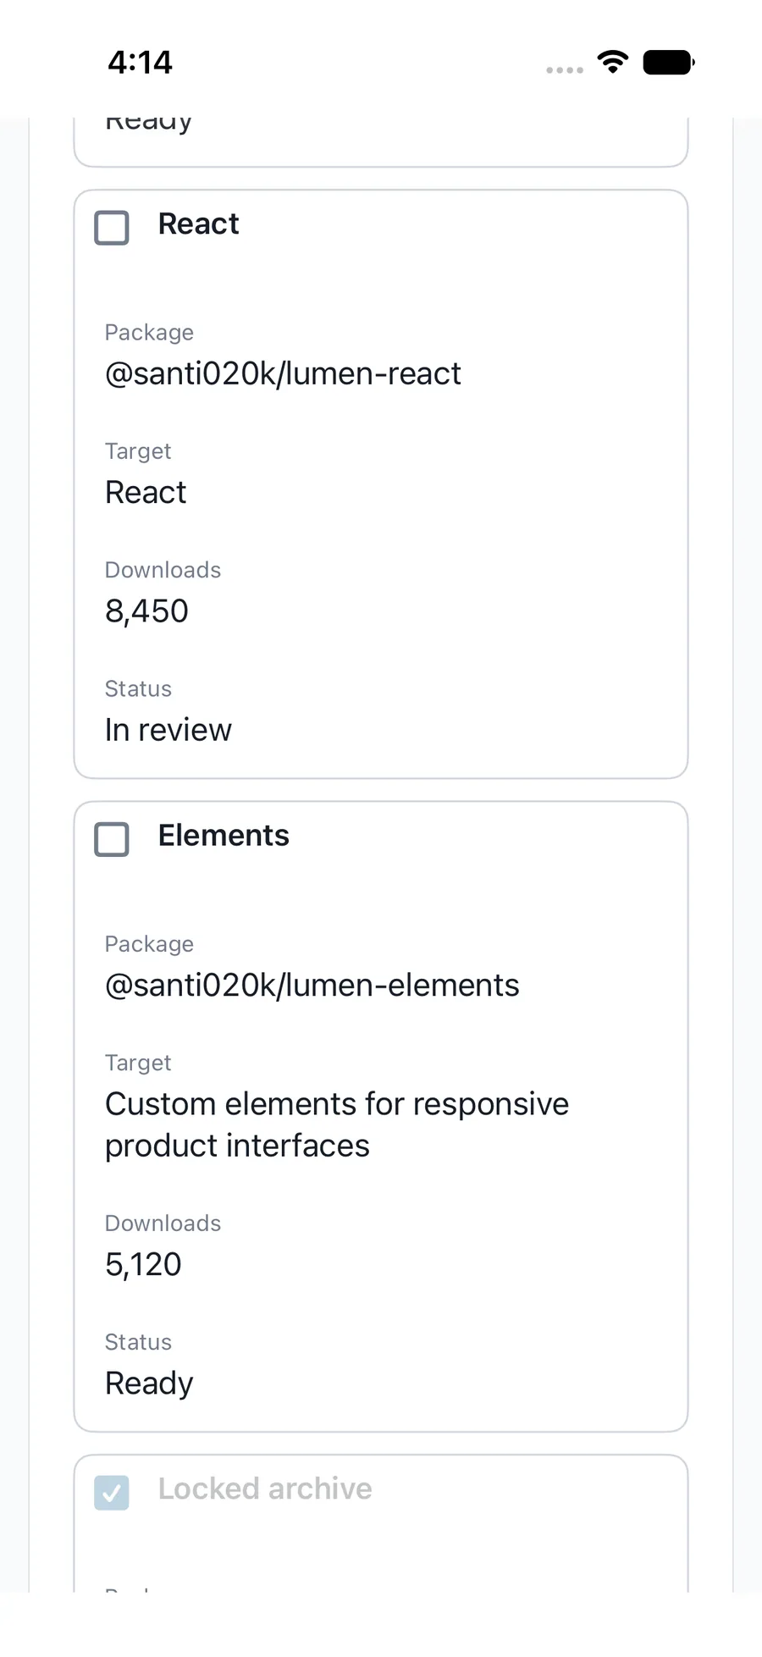762x1657 pixels.
Task: Click the 5,120 downloads value
Action: (143, 1265)
